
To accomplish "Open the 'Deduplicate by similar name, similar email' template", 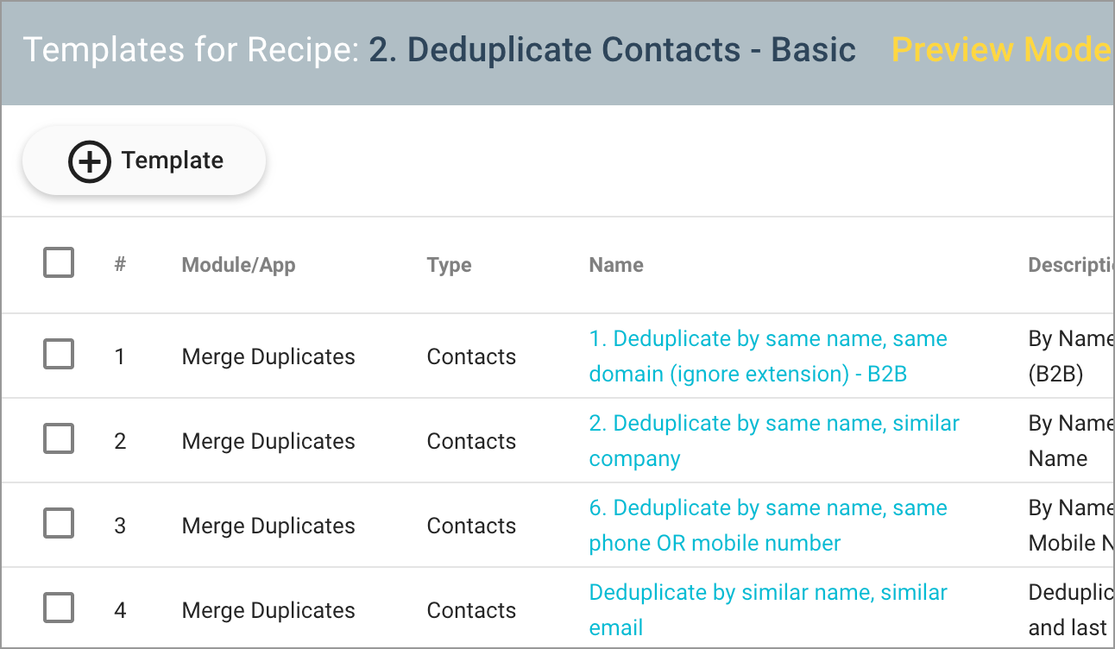I will point(767,609).
